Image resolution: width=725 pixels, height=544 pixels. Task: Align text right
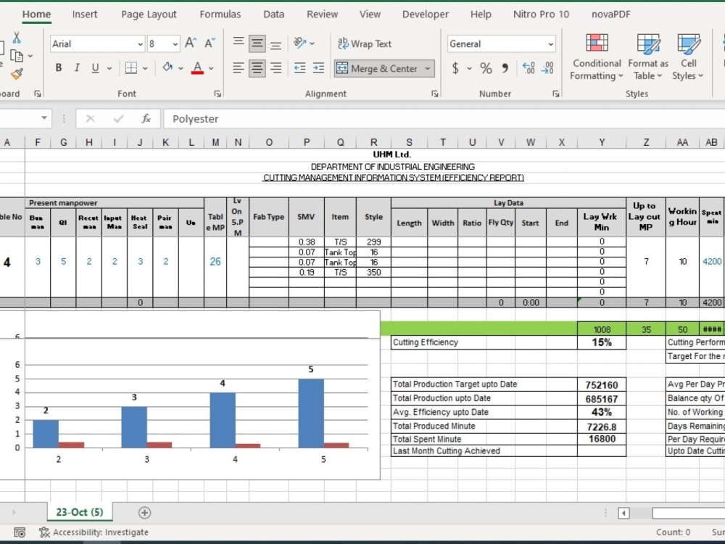[x=276, y=68]
